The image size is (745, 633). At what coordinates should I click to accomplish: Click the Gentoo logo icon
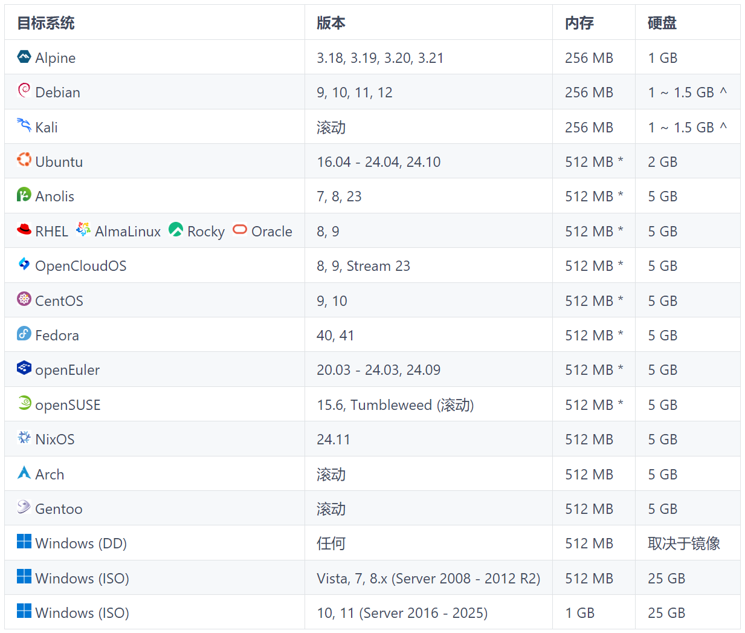point(24,507)
